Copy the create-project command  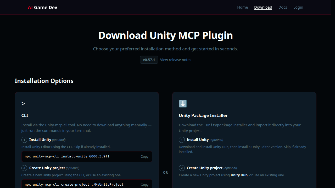[144, 185]
